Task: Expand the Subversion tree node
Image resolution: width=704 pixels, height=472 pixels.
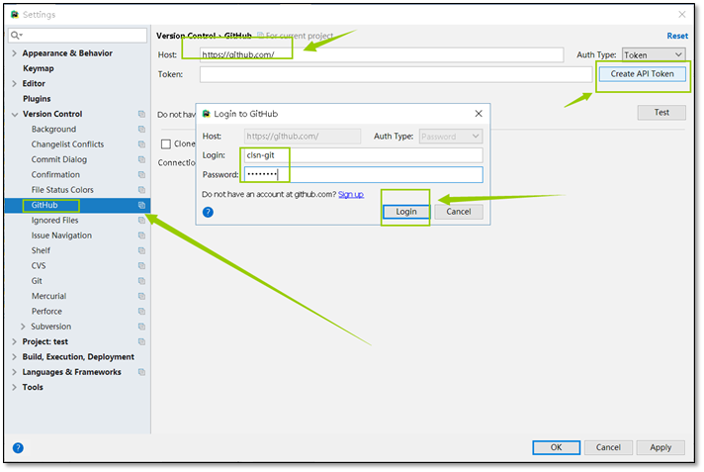Action: 24,327
